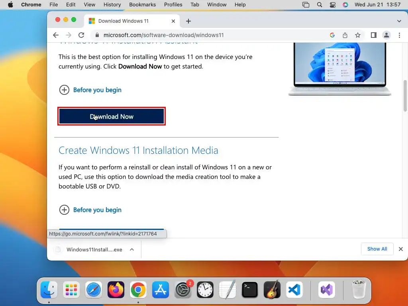408x306 pixels.
Task: Open the File menu
Action: point(54,5)
